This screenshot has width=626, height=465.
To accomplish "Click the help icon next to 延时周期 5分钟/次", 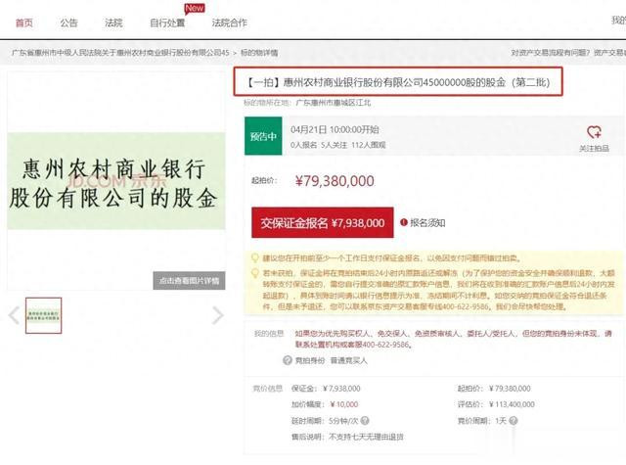I will [x=365, y=421].
